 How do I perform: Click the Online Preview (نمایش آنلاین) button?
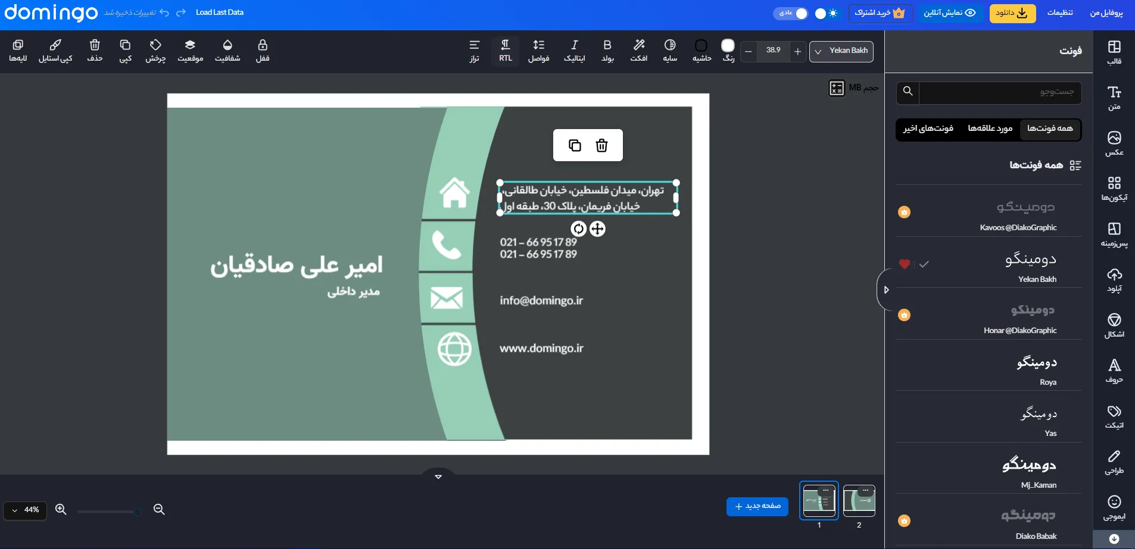pyautogui.click(x=950, y=13)
